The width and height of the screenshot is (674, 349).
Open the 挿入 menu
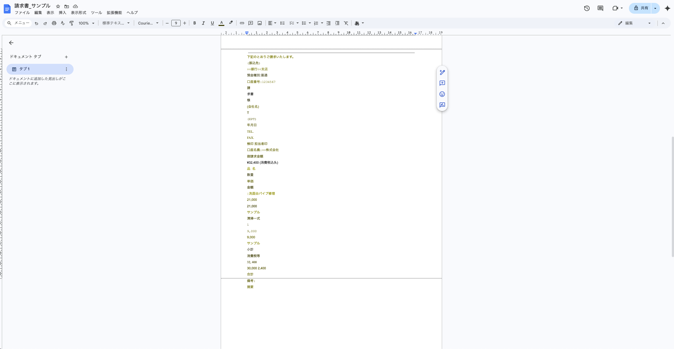tap(62, 13)
